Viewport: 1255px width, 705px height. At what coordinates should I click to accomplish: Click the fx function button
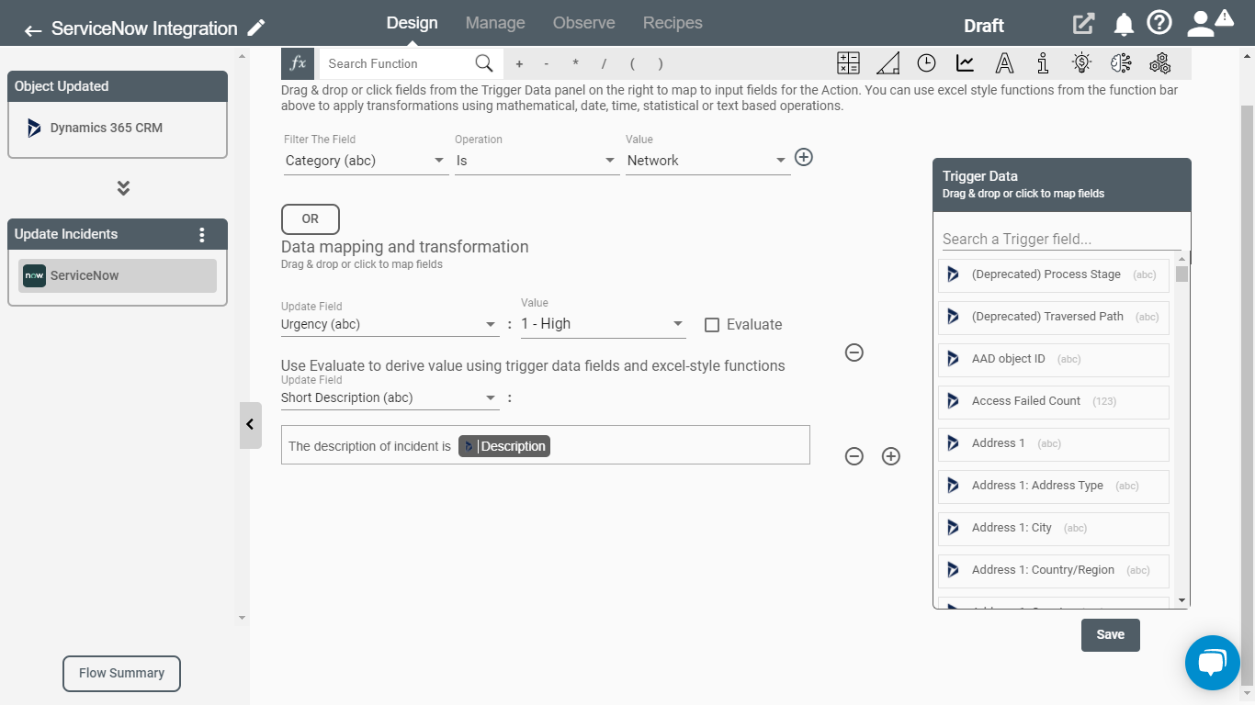point(298,63)
